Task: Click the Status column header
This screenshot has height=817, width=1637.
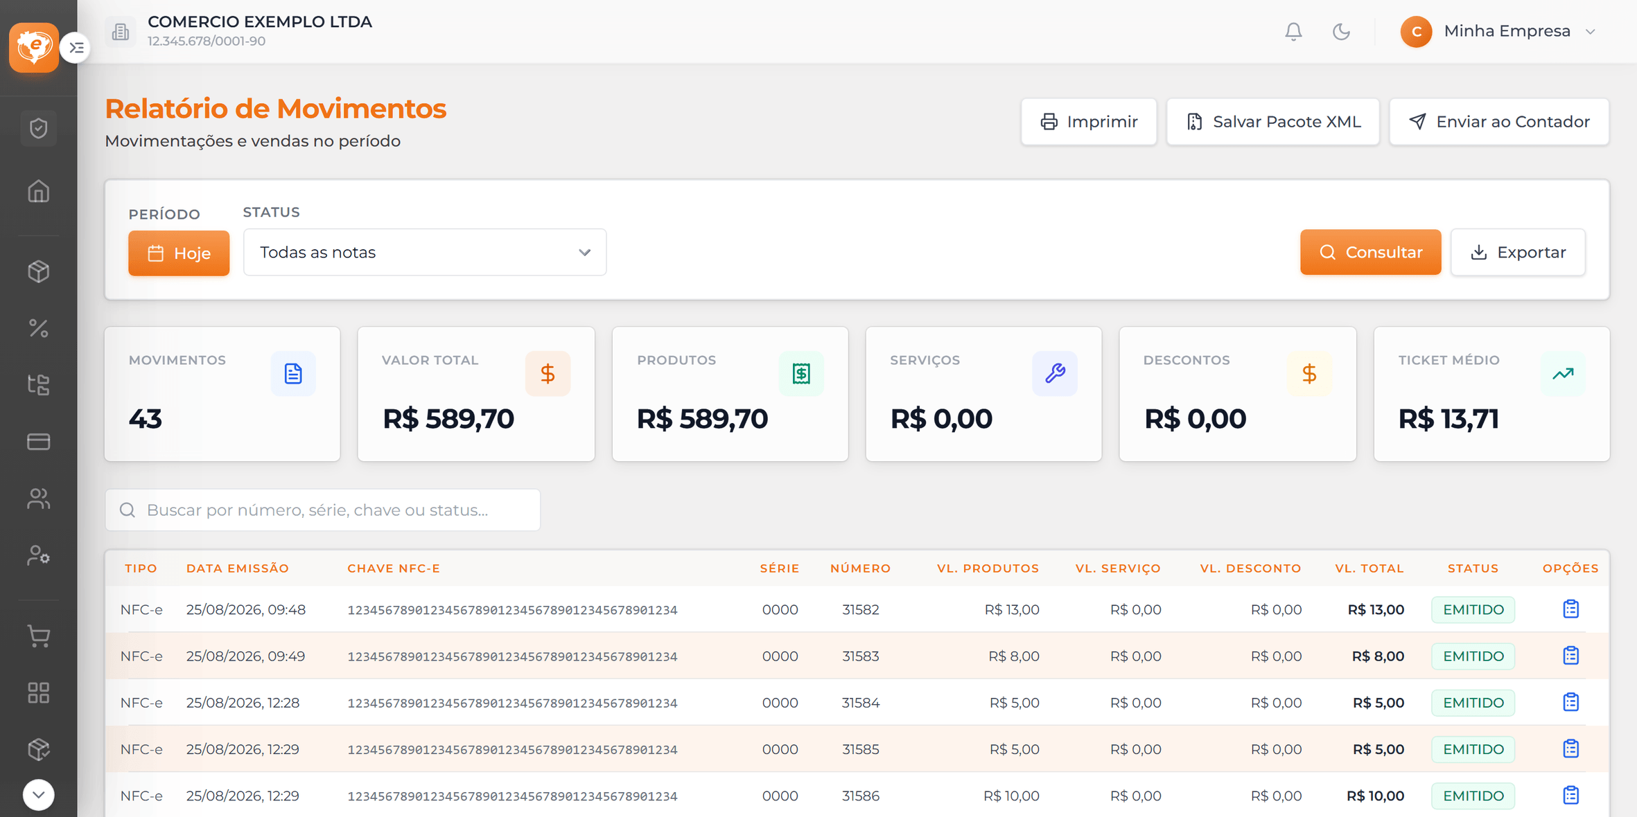Action: pos(1473,568)
